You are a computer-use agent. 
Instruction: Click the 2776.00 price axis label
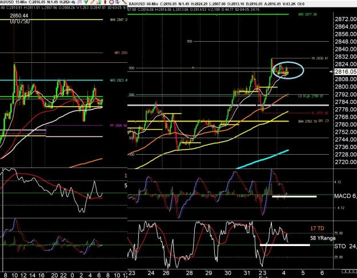click(346, 110)
